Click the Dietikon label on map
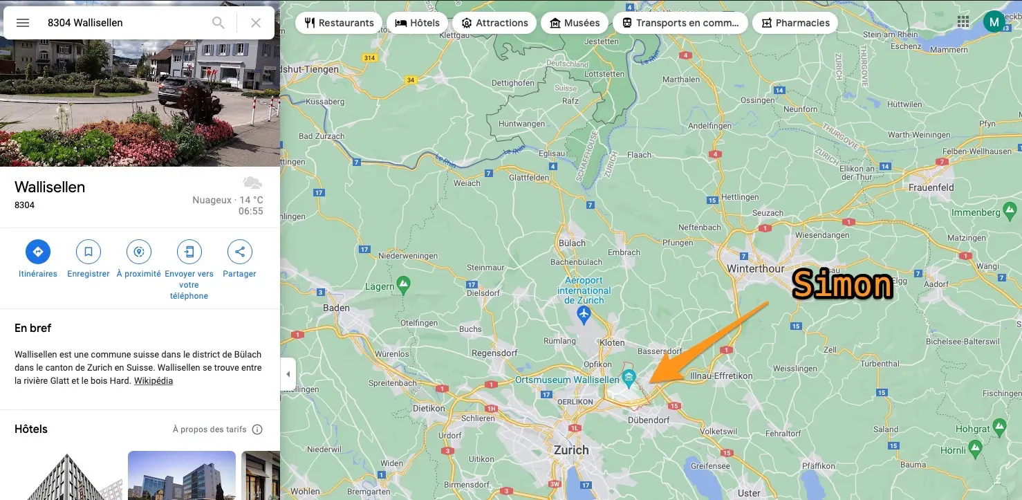Image resolution: width=1022 pixels, height=500 pixels. tap(429, 409)
